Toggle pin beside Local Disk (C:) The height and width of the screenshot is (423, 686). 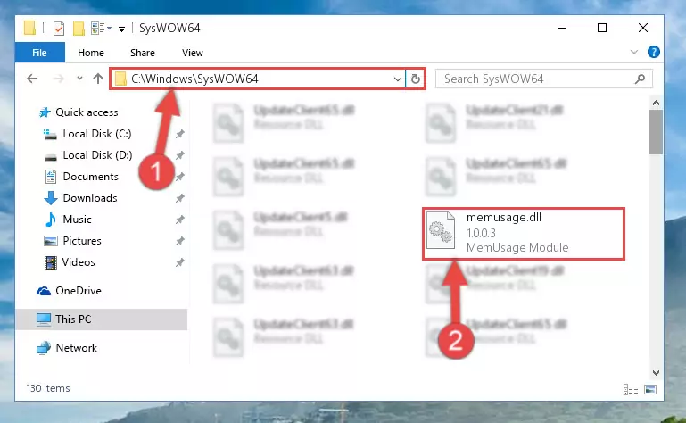click(180, 134)
